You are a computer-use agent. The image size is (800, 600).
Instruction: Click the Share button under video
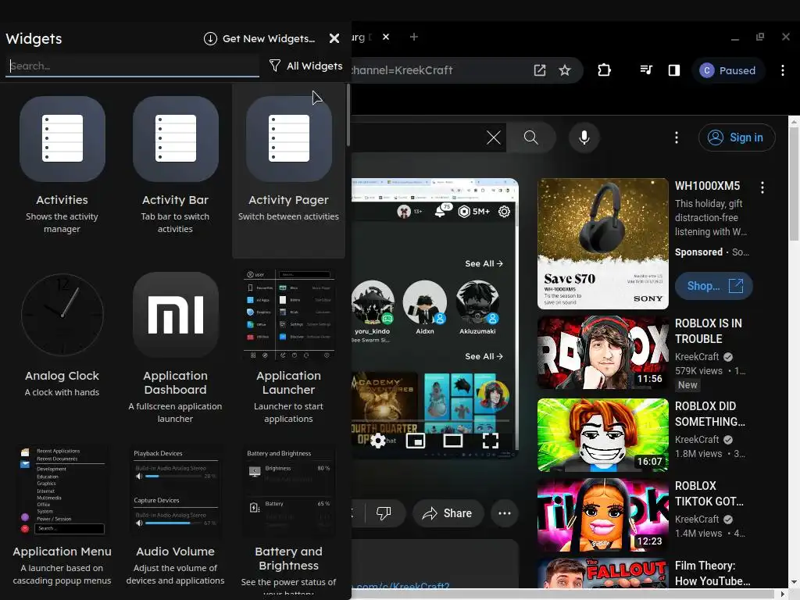448,512
